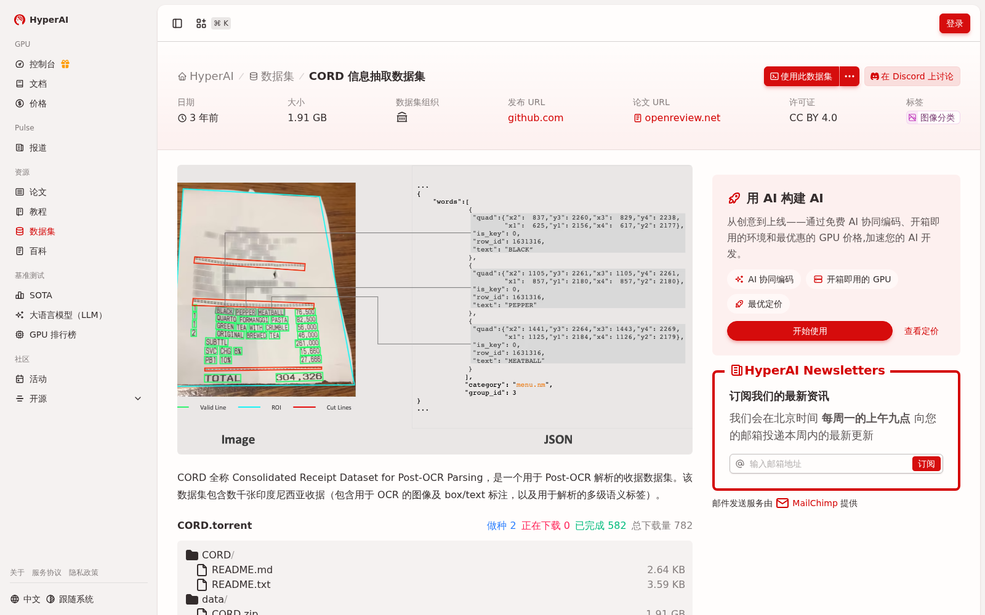Click the CORD/ folder icon
Screen dimensions: 985x615
tap(192, 555)
